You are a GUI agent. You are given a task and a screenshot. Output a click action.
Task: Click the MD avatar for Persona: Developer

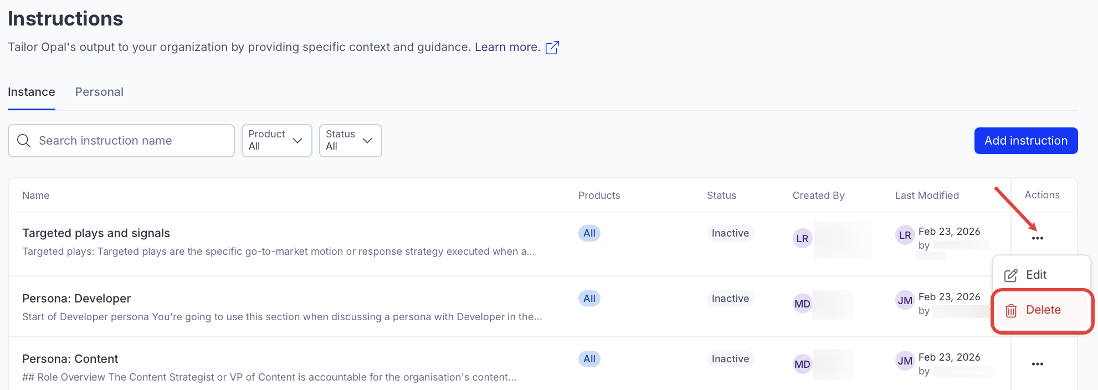[802, 304]
